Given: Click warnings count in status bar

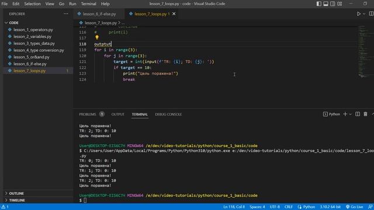Looking at the screenshot, I should (5, 207).
